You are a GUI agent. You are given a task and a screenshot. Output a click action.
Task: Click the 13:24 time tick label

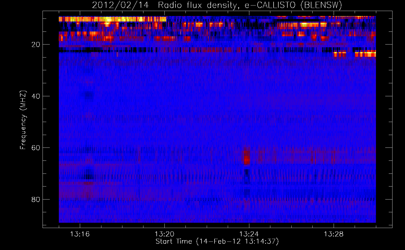click(249, 234)
